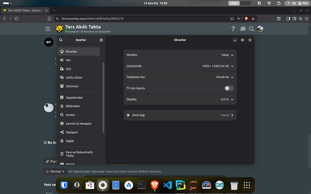Open the Ayarlar hamburger menu

tap(101, 40)
